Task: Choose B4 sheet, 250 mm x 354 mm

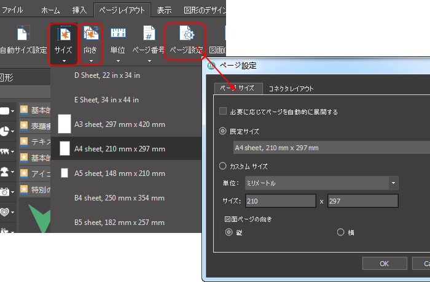Action: (x=126, y=198)
